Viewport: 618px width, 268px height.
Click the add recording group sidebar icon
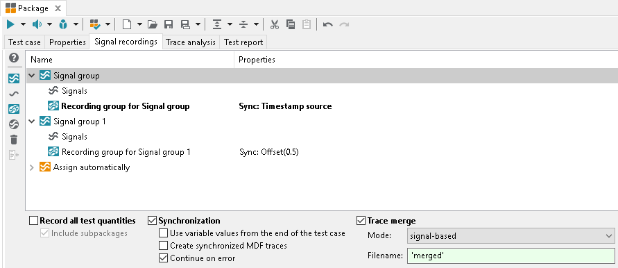14,109
